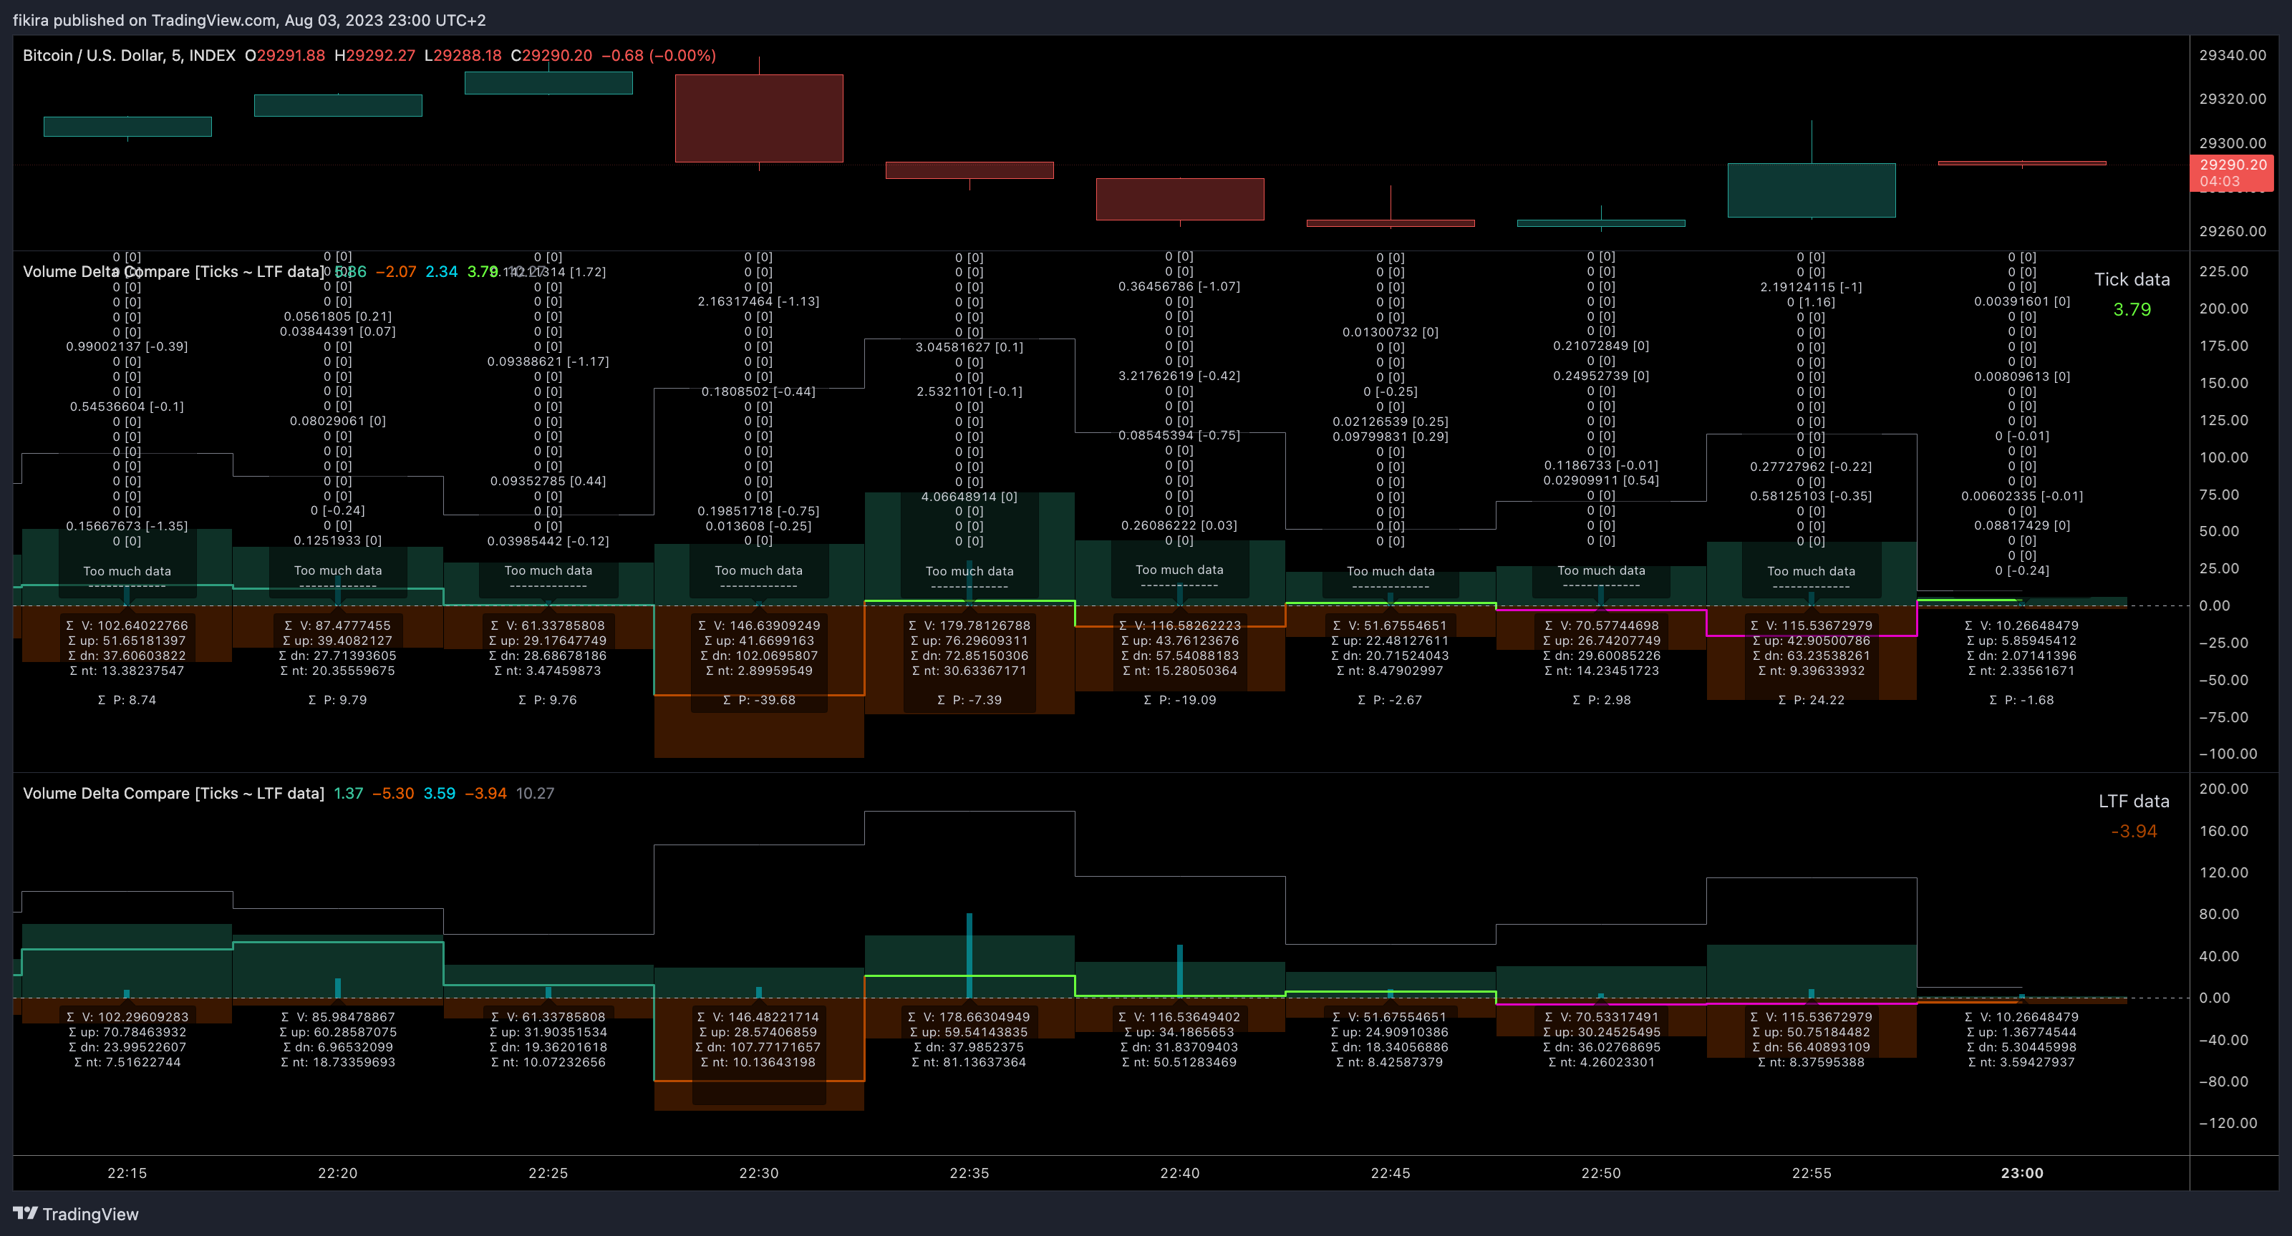Click the red current price label 29290.20
The height and width of the screenshot is (1236, 2292).
click(x=2232, y=172)
